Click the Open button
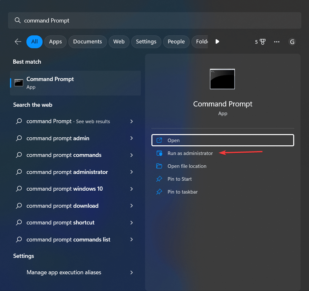Viewport: 309px width, 291px height. point(222,140)
